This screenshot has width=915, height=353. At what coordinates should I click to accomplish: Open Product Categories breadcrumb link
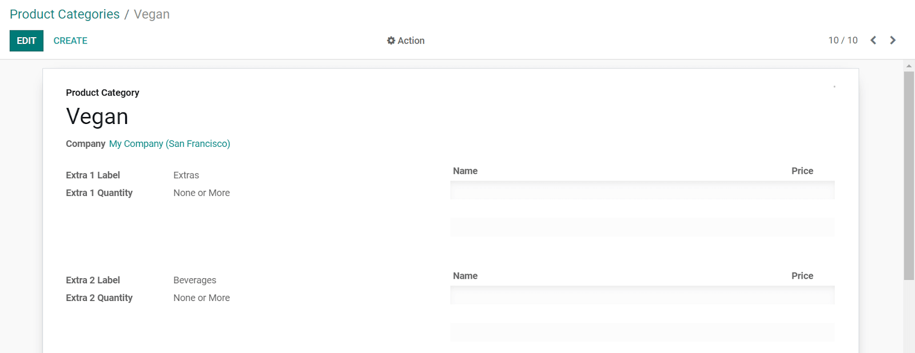[x=65, y=14]
